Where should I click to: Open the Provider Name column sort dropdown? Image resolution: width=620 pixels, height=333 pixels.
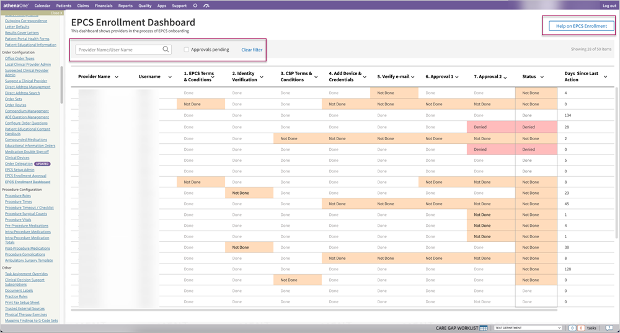[117, 77]
